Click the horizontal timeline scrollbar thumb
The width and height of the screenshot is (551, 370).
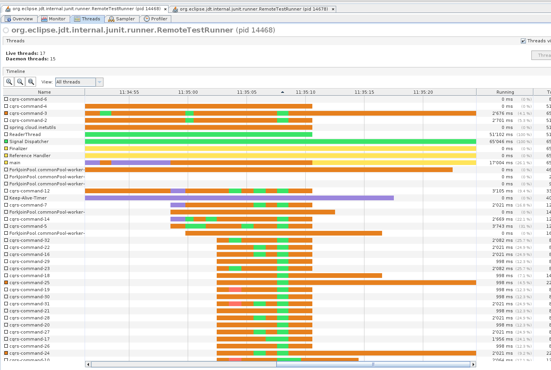pyautogui.click(x=372, y=364)
